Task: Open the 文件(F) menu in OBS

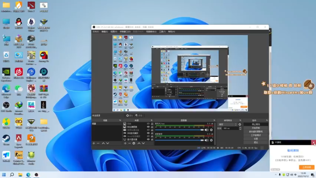Action: 96,32
